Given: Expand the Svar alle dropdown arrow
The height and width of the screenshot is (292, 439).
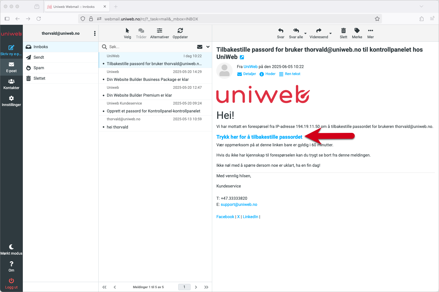Looking at the screenshot, I should (306, 33).
